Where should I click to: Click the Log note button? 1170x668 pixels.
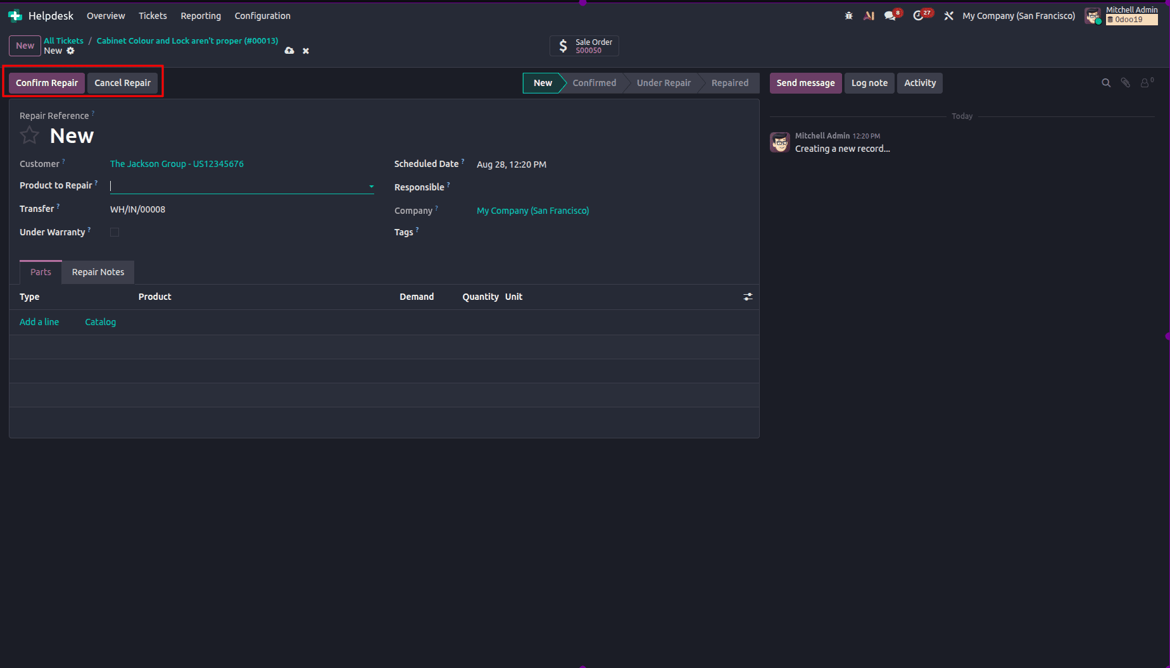click(x=869, y=83)
